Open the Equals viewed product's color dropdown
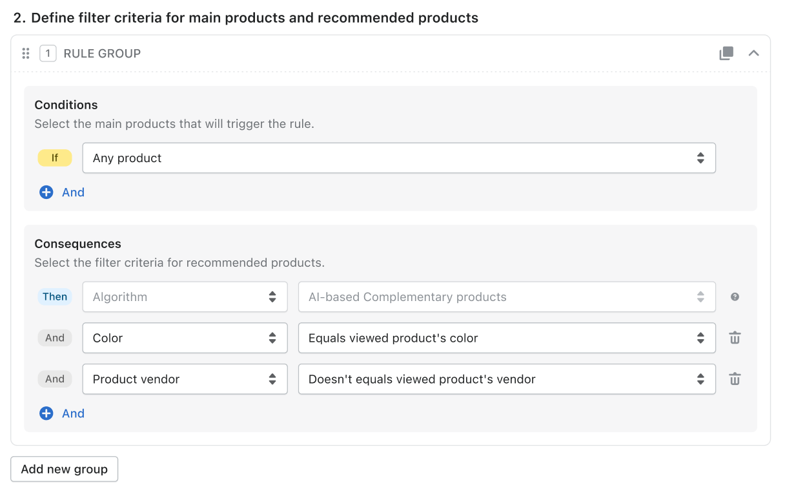 point(507,338)
